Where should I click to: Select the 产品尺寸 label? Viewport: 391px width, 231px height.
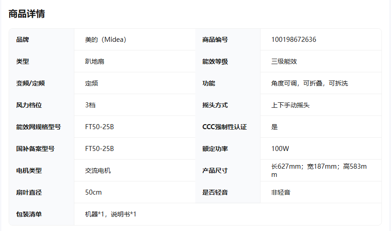pos(215,171)
